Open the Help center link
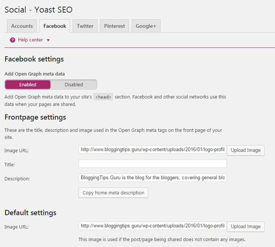Screen dimensions: 275x247 point(30,40)
